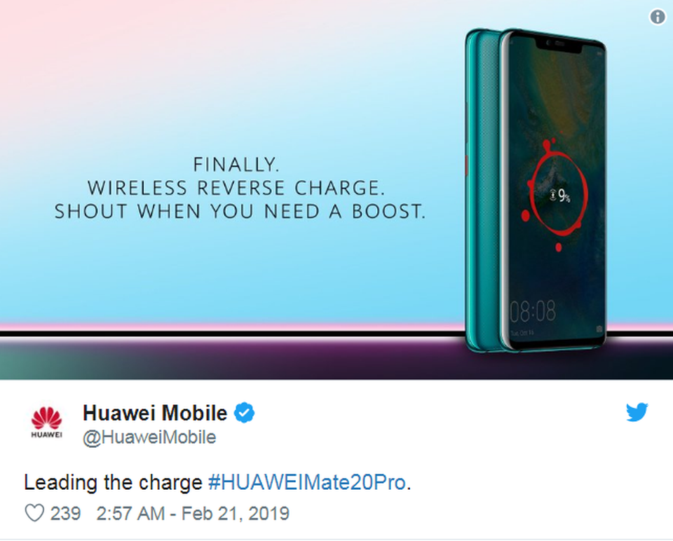The image size is (673, 541).
Task: Click the FINALLY. headline text
Action: 236,164
